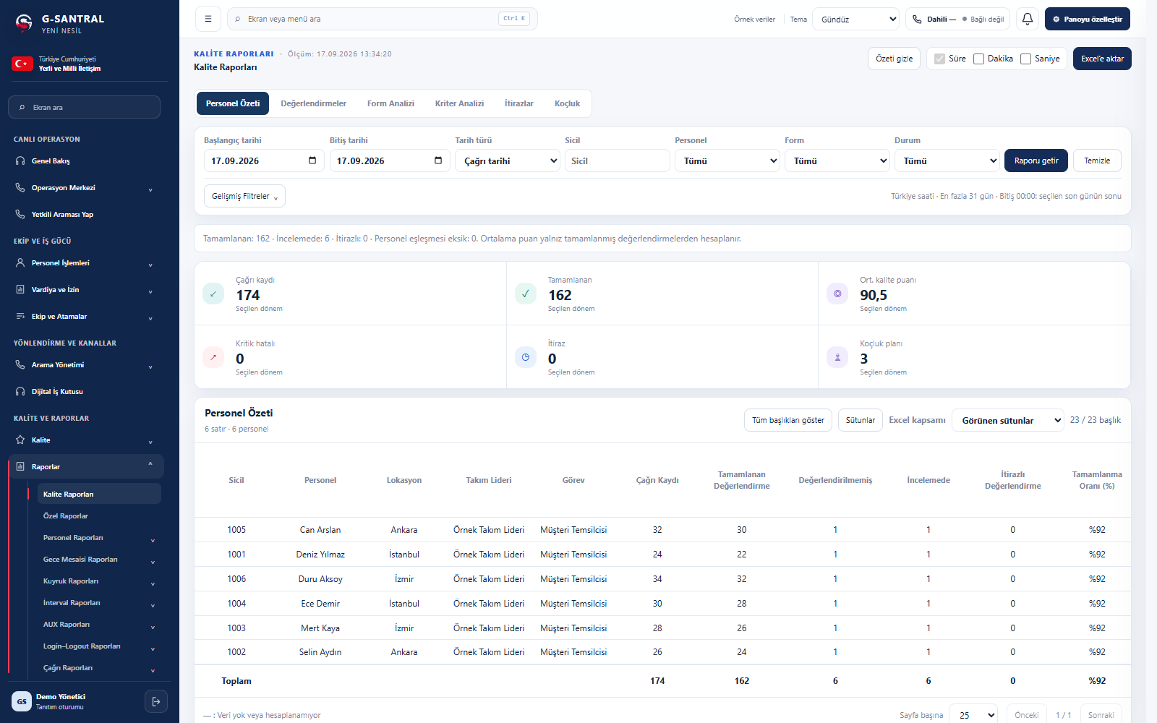The height and width of the screenshot is (723, 1157).
Task: Click the Raporu getir button
Action: [x=1036, y=161]
